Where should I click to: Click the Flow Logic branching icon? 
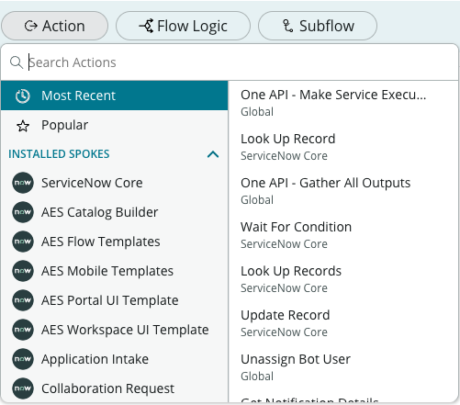click(x=146, y=26)
